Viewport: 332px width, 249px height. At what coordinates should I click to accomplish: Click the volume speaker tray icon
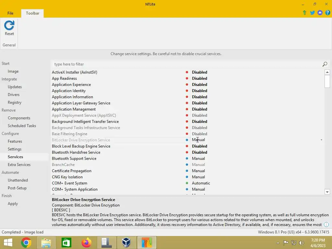tap(302, 243)
